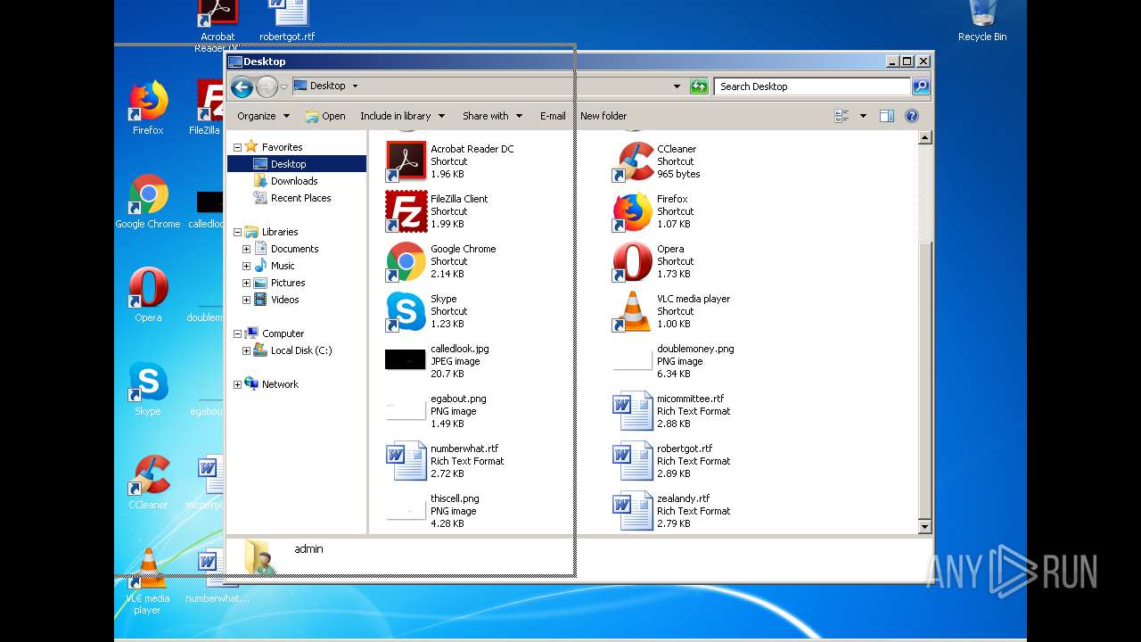This screenshot has height=642, width=1141.
Task: Click robertgot.rtf icon on the desktop
Action: point(287,21)
